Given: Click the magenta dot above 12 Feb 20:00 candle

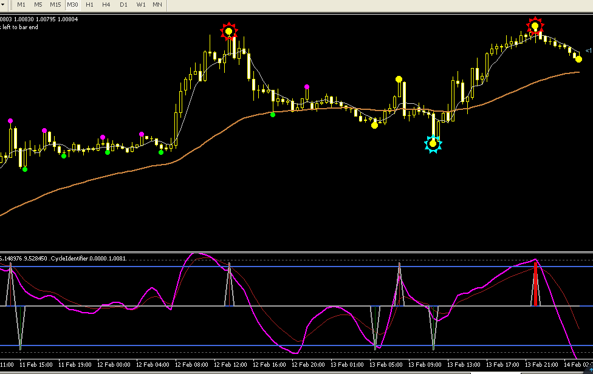Looking at the screenshot, I should (x=307, y=87).
